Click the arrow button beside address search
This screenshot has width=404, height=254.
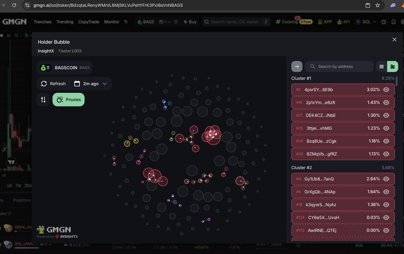(x=297, y=67)
